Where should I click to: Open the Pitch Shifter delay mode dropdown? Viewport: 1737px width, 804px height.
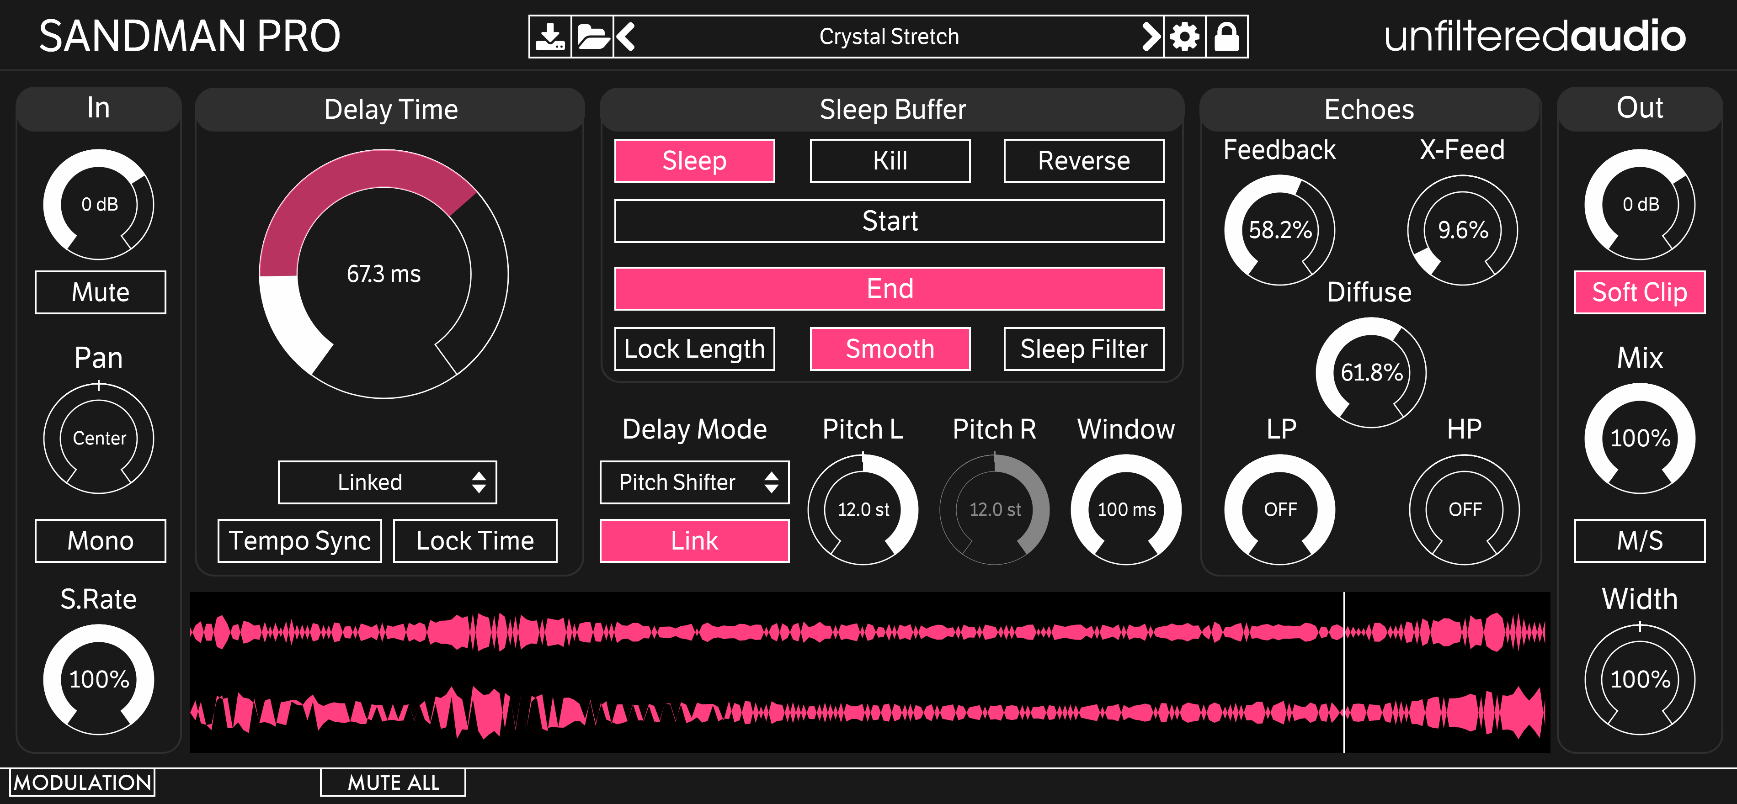click(x=694, y=482)
